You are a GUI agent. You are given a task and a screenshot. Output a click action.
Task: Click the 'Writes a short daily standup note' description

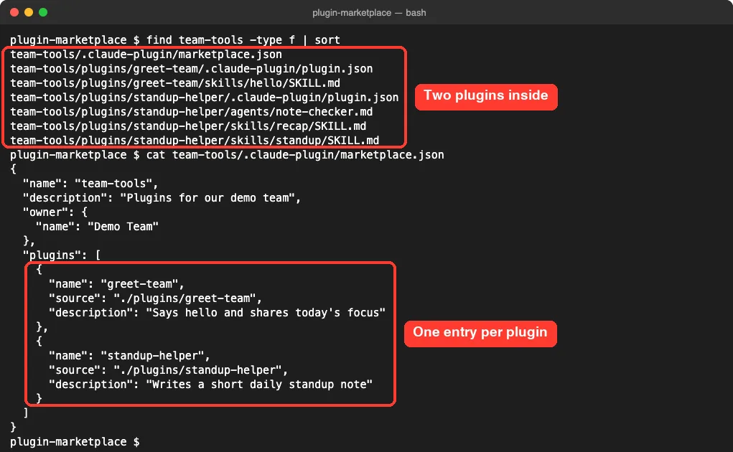coord(259,385)
